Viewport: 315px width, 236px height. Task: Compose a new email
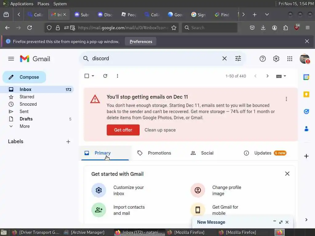(x=24, y=77)
